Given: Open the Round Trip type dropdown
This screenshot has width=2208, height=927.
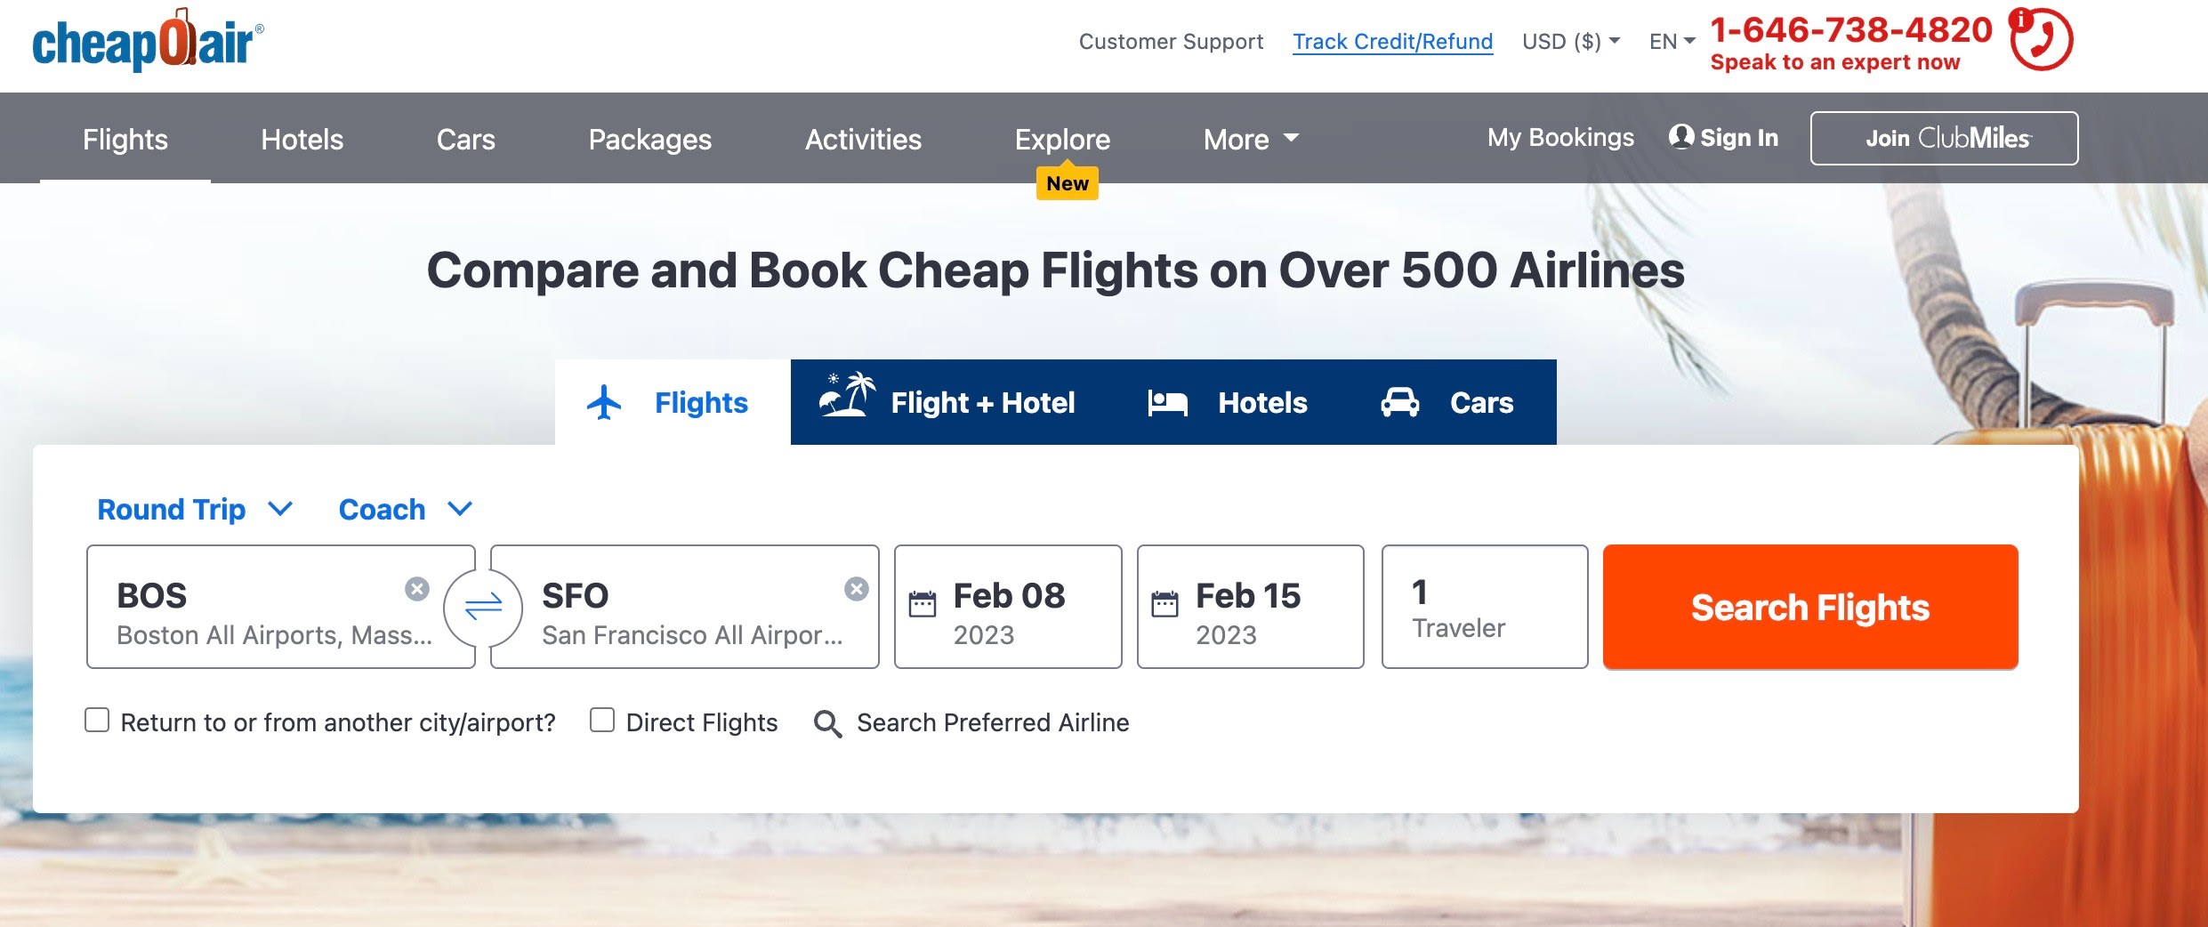Looking at the screenshot, I should [195, 510].
